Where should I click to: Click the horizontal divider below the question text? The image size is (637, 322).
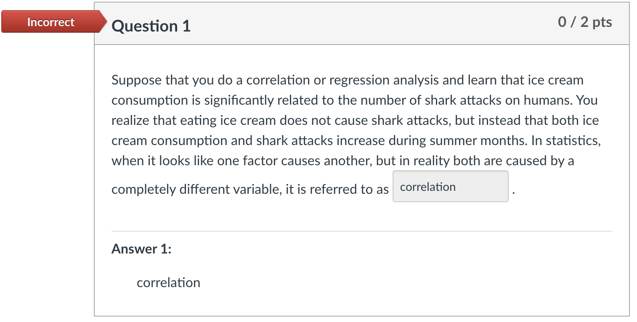click(361, 230)
